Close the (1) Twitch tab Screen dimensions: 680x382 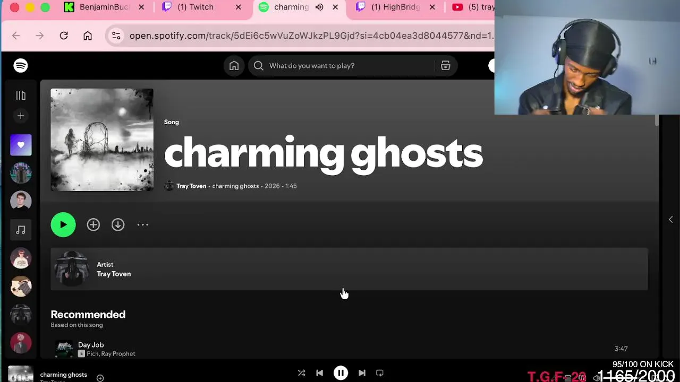(x=238, y=7)
